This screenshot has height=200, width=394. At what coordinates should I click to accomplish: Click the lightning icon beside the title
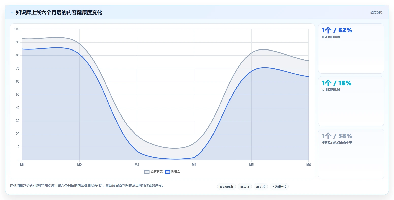12,13
